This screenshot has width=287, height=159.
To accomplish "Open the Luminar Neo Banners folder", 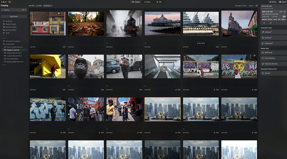I will [x=12, y=53].
